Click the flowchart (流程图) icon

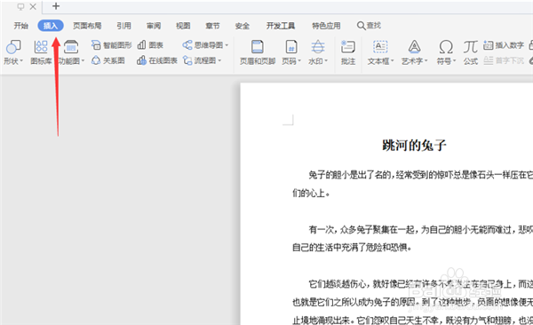pos(187,60)
